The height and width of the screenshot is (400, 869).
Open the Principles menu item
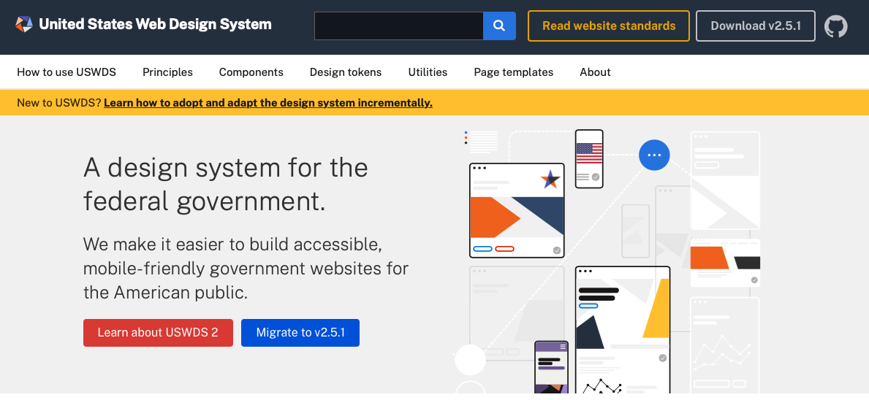tap(167, 72)
